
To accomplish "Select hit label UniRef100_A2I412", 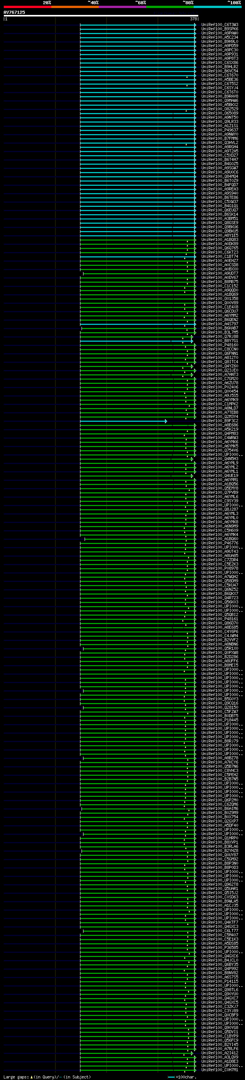I will tap(220, 1053).
